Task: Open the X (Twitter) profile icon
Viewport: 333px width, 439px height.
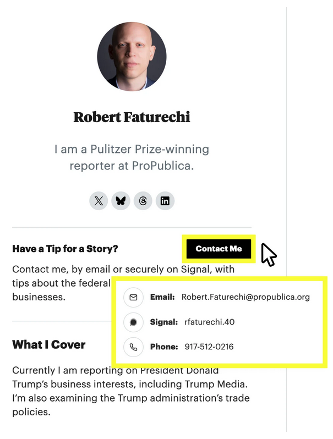Action: (99, 201)
